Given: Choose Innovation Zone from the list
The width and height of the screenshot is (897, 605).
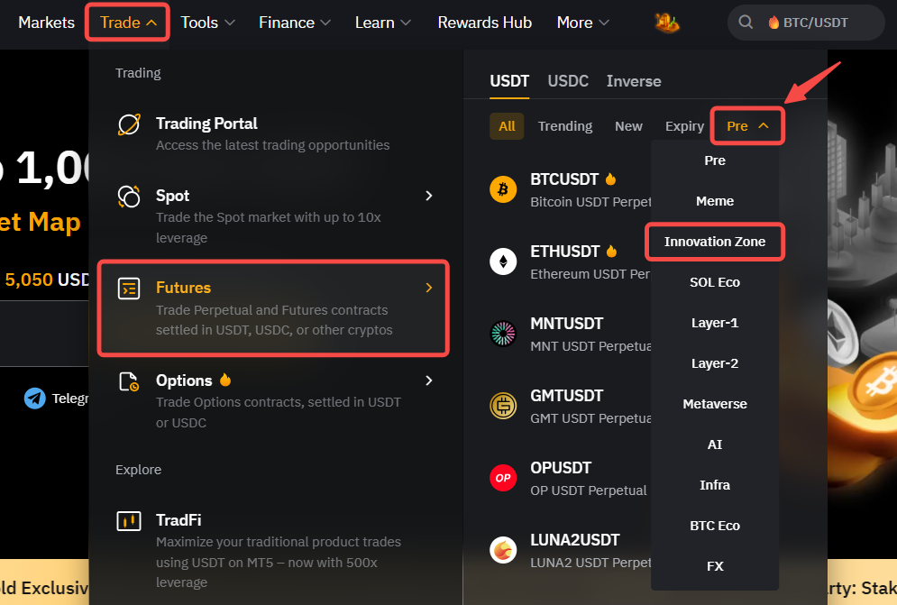Looking at the screenshot, I should point(715,242).
